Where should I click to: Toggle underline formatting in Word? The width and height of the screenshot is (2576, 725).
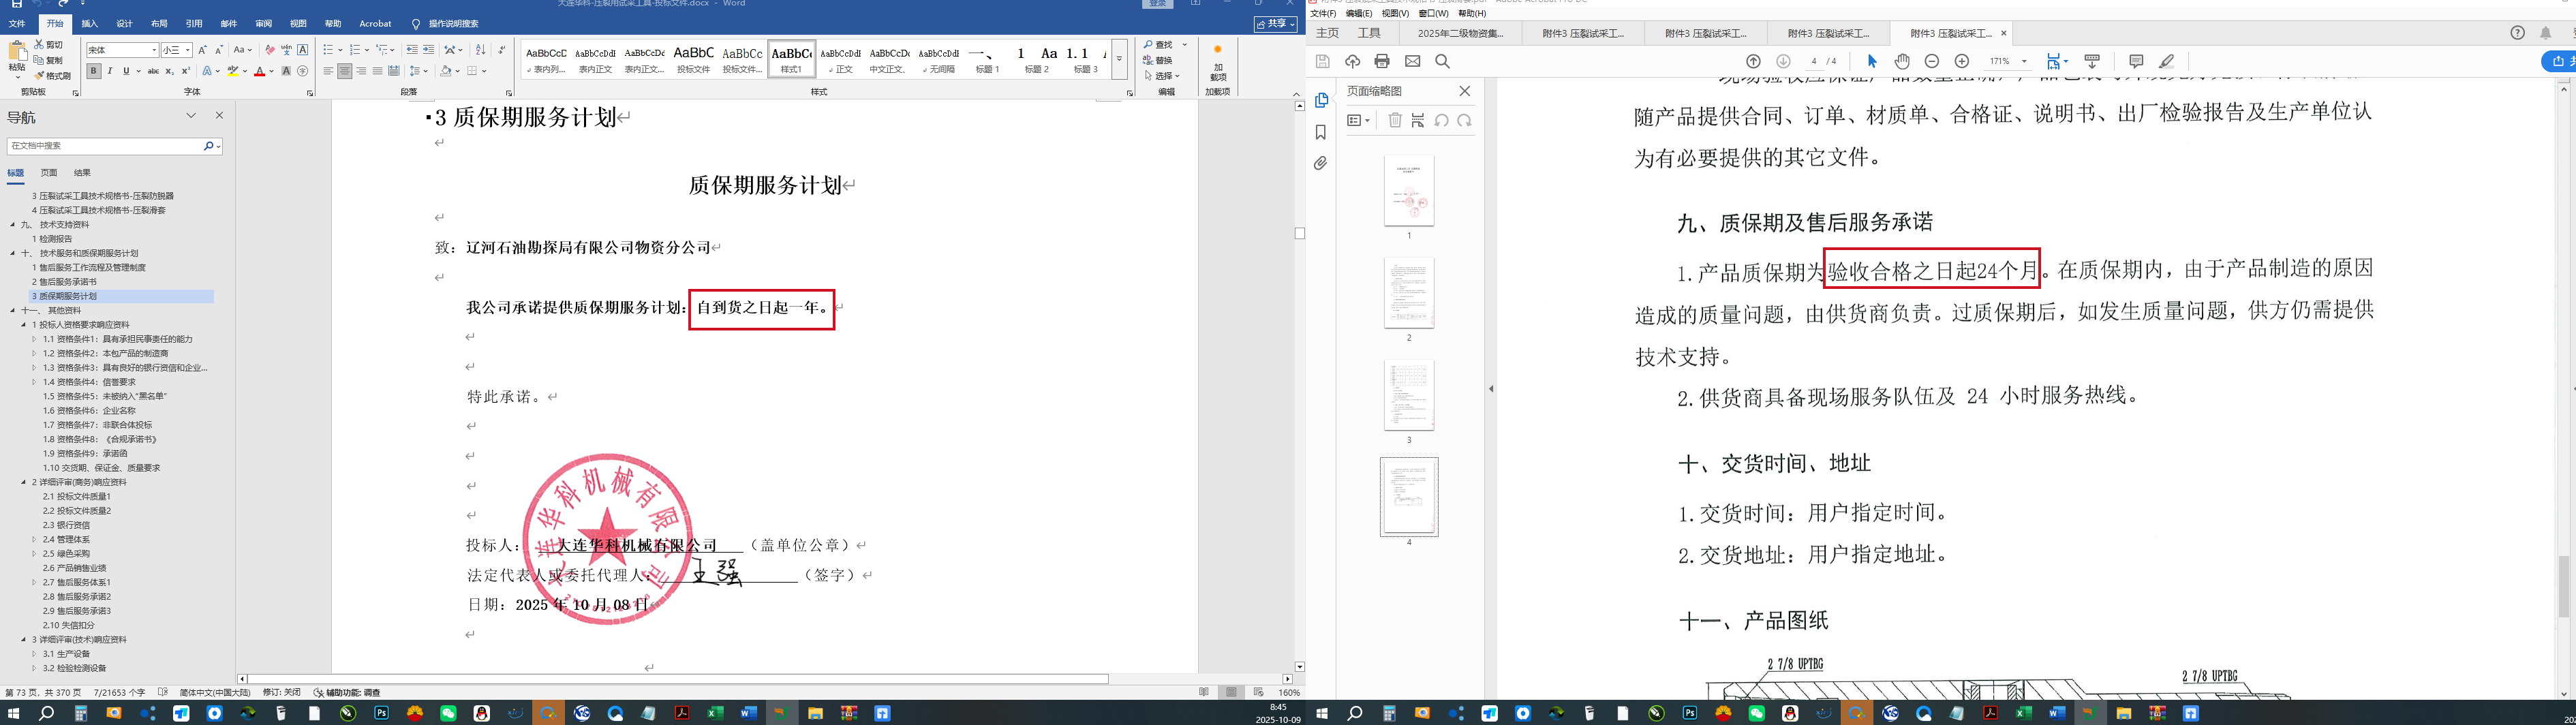[x=126, y=71]
